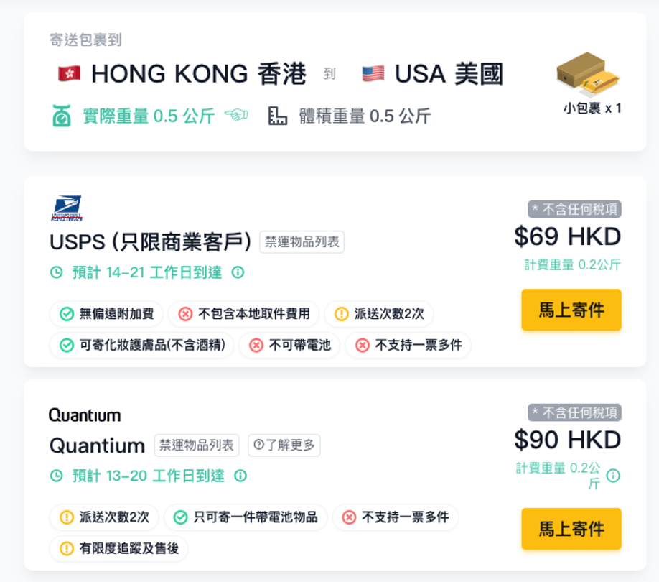Click info icon beside 預計 13–20 工作日到達
Viewport: 659px width, 582px height.
pos(240,476)
